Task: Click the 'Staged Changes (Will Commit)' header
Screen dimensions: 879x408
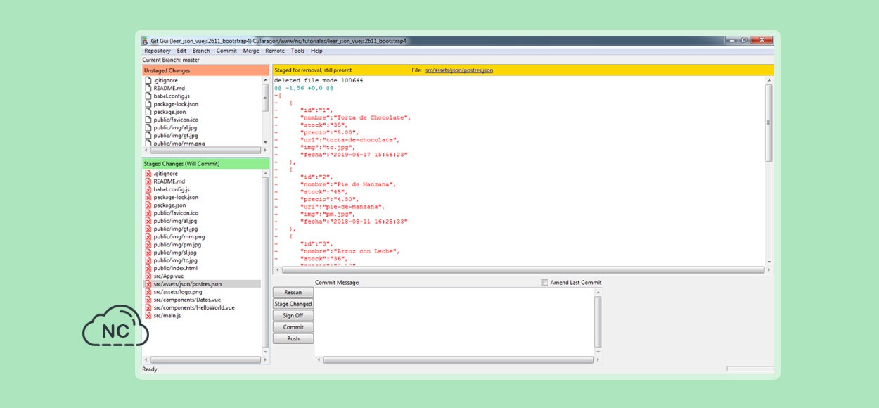Action: coord(205,164)
